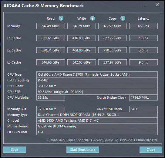Start Benchmark button
The height and width of the screenshot is (158, 165).
tap(83, 150)
